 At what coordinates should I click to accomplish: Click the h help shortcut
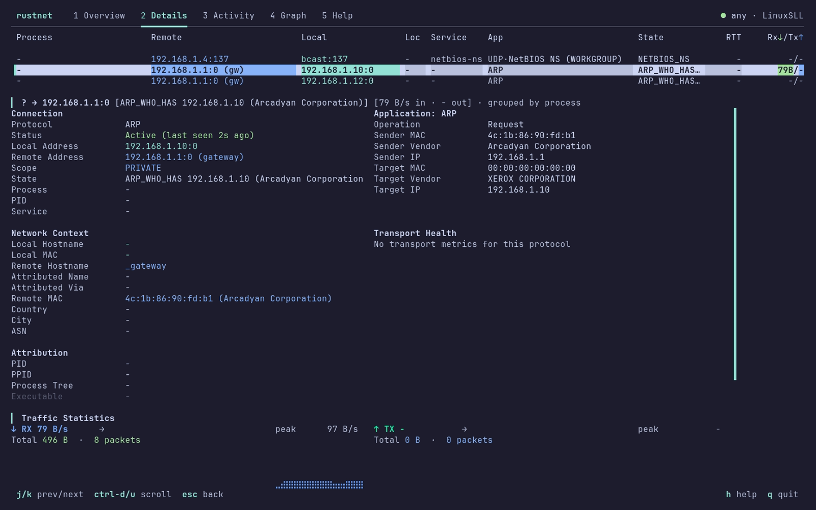pos(741,494)
